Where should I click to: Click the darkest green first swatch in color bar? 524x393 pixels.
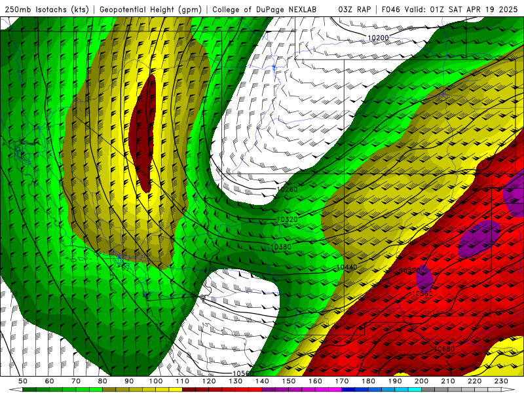tap(29, 390)
